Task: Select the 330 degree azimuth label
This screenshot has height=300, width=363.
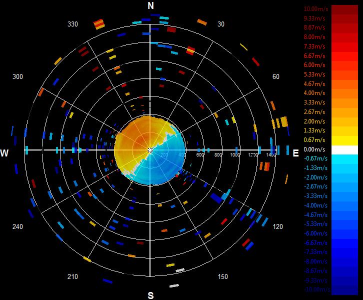Action: (72, 24)
